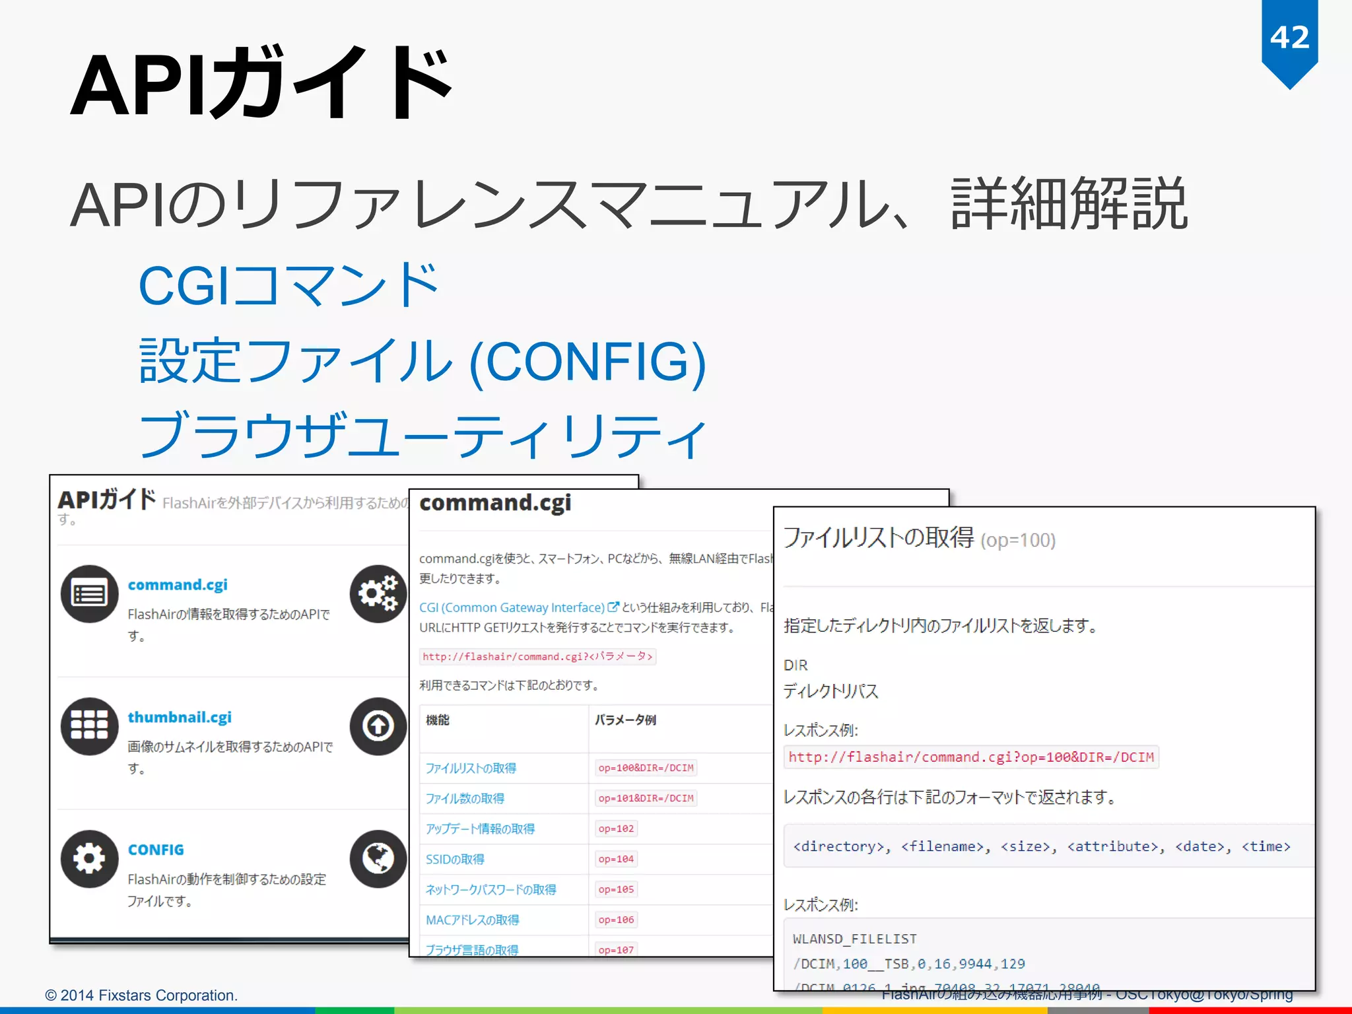Click op=101&DIR=/DCIM parameter code

(x=646, y=798)
